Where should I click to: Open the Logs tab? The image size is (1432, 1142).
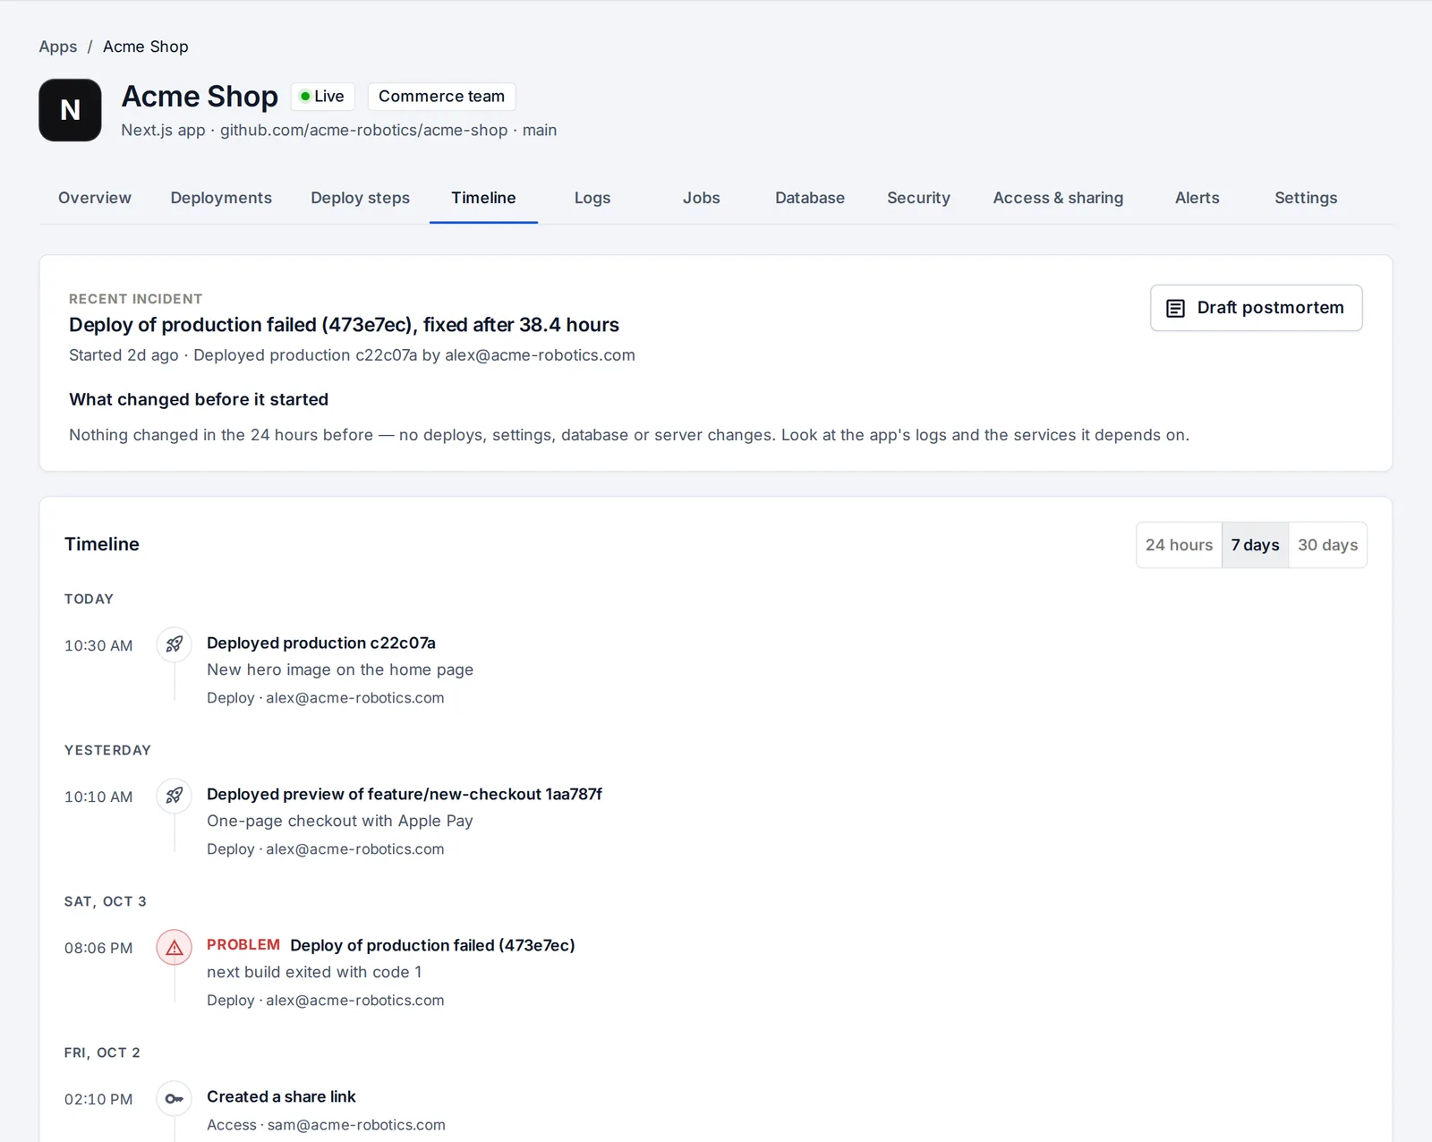click(x=592, y=198)
